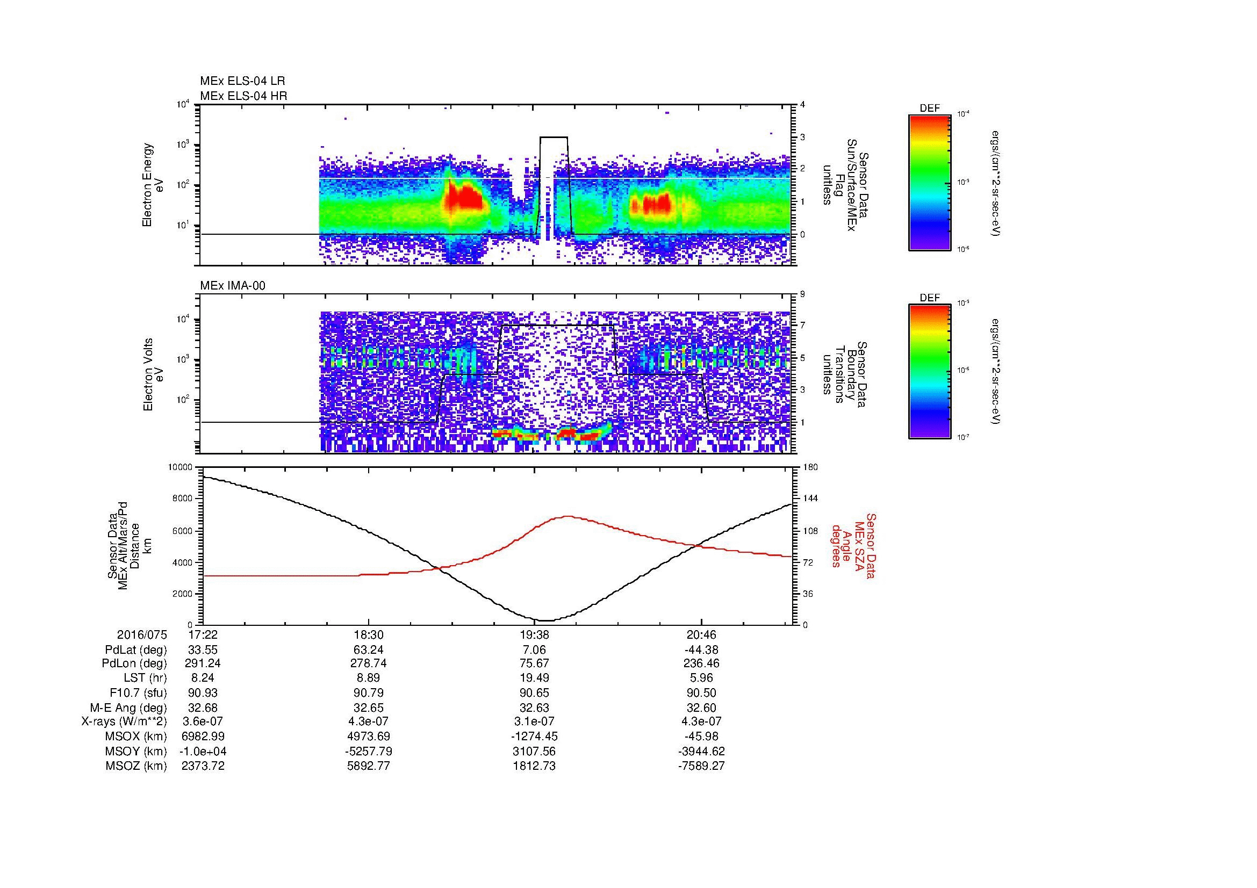This screenshot has height=888, width=1257.
Task: Click the 'MEx IMA-00' panel title
Action: click(x=233, y=286)
